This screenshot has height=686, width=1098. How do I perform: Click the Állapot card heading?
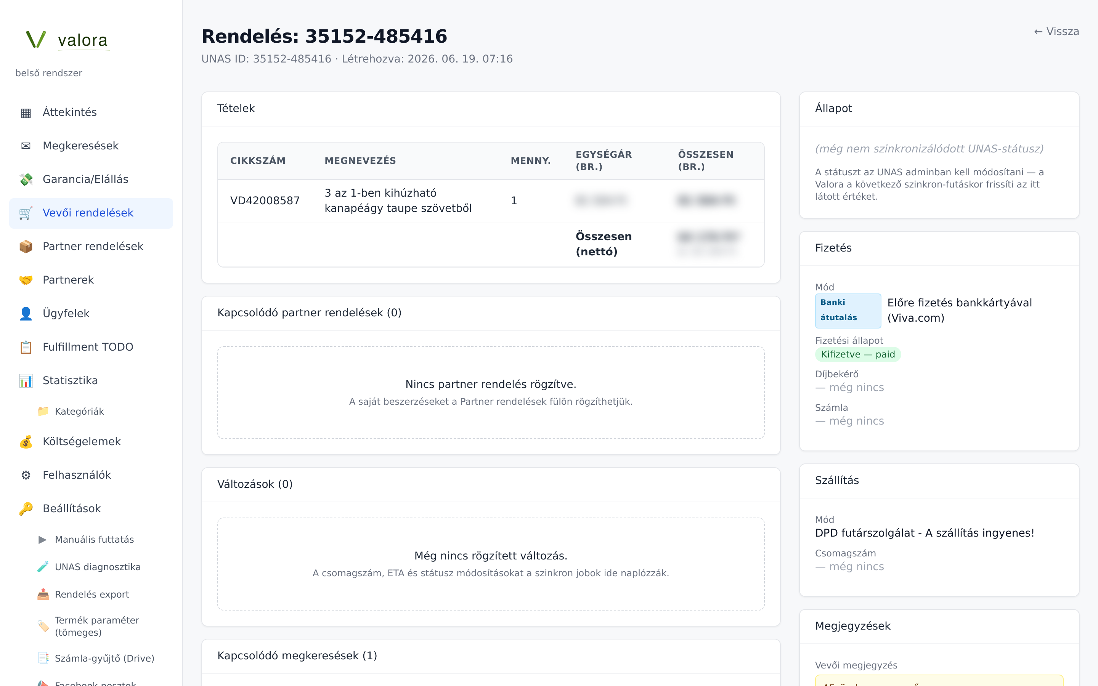tap(833, 109)
